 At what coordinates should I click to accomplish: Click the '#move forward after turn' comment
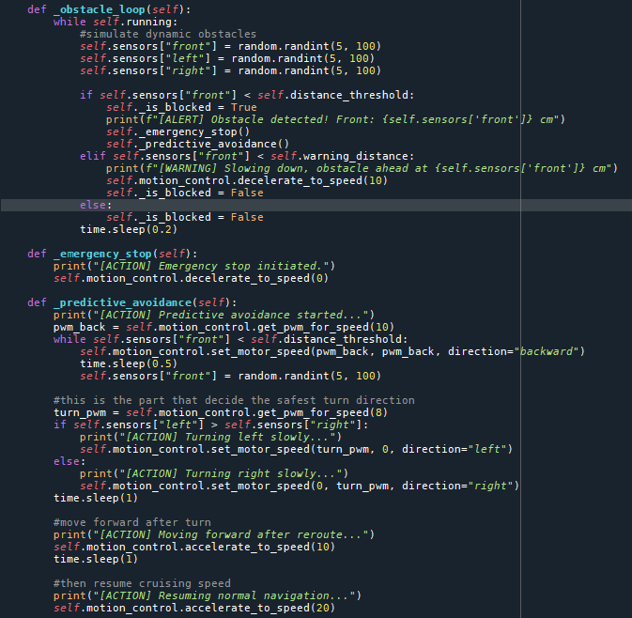[x=131, y=522]
